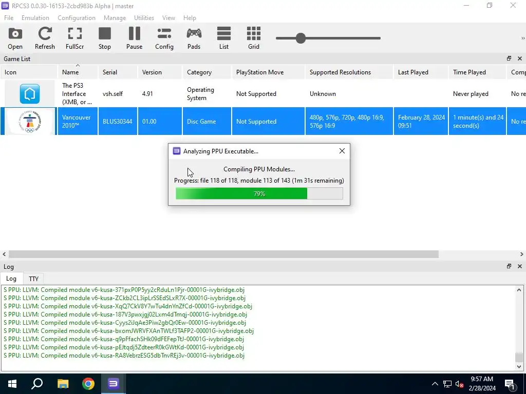The width and height of the screenshot is (526, 394).
Task: Switch to the Log tab
Action: [11, 279]
